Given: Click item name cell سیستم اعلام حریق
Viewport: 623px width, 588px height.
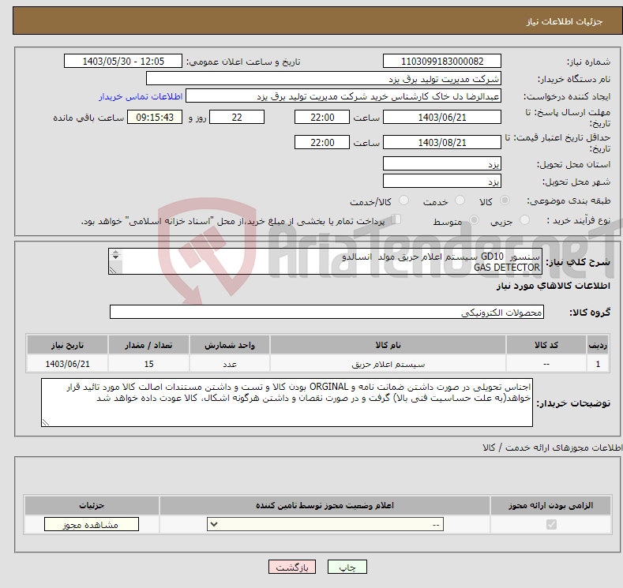Looking at the screenshot, I should click(x=388, y=364).
